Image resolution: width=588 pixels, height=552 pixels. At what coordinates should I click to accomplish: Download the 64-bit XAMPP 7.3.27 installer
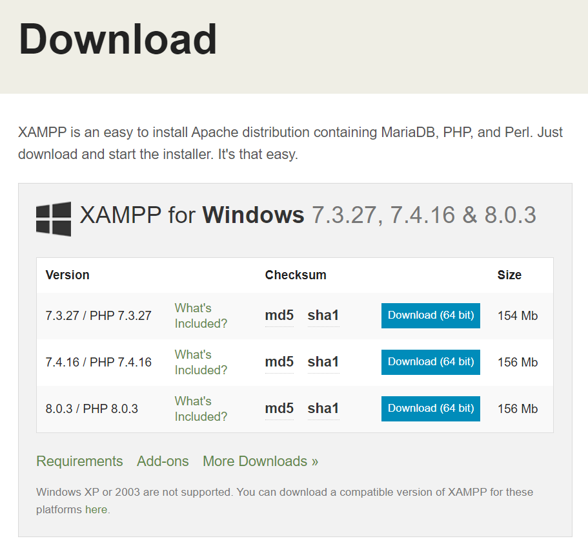point(430,315)
